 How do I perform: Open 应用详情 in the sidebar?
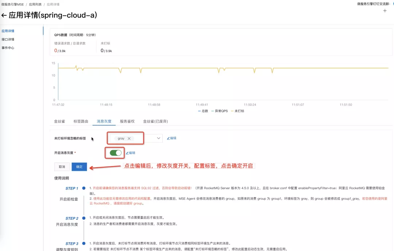8,31
